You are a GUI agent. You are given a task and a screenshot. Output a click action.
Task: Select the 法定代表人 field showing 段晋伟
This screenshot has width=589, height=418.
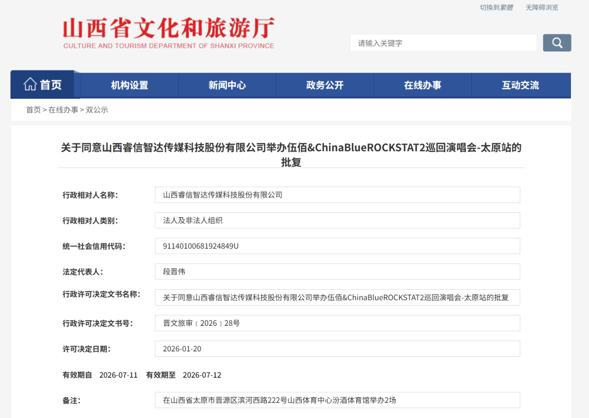tap(337, 272)
